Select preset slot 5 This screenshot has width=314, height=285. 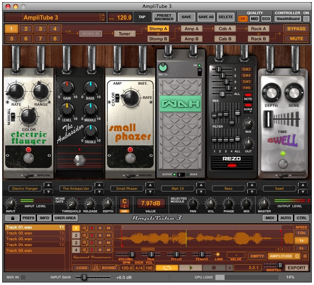[11, 39]
